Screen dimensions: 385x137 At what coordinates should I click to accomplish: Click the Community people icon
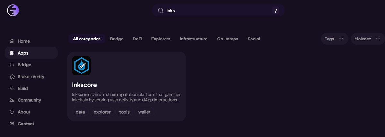pyautogui.click(x=12, y=100)
